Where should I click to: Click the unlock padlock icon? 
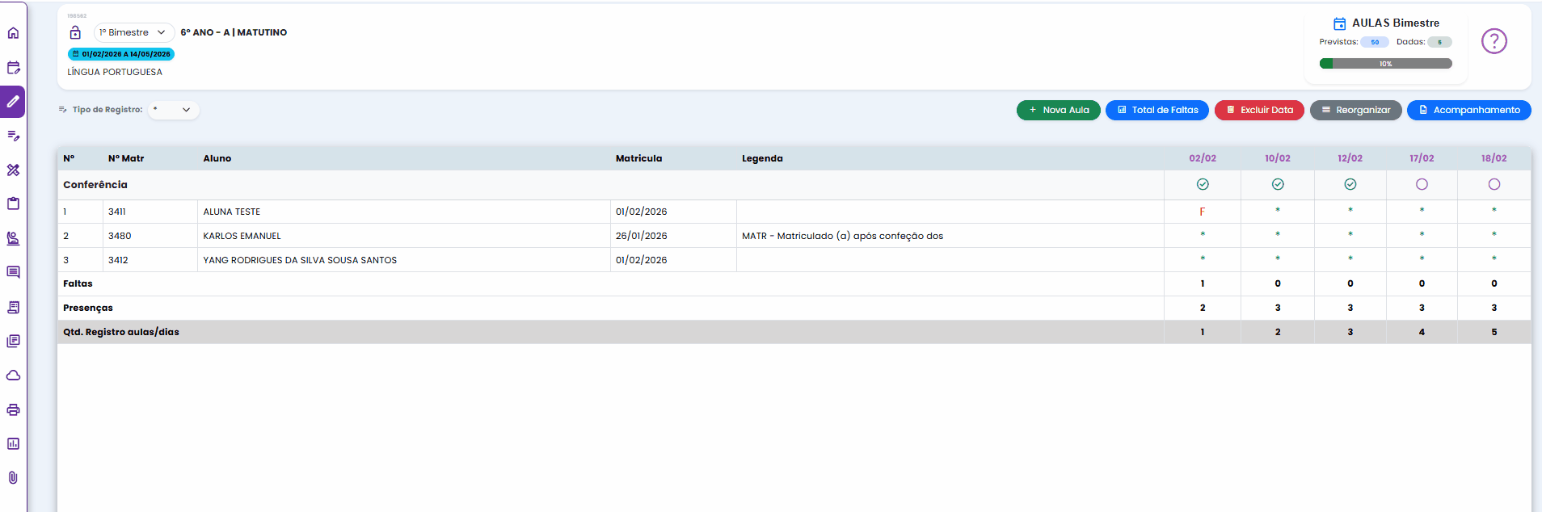tap(75, 32)
